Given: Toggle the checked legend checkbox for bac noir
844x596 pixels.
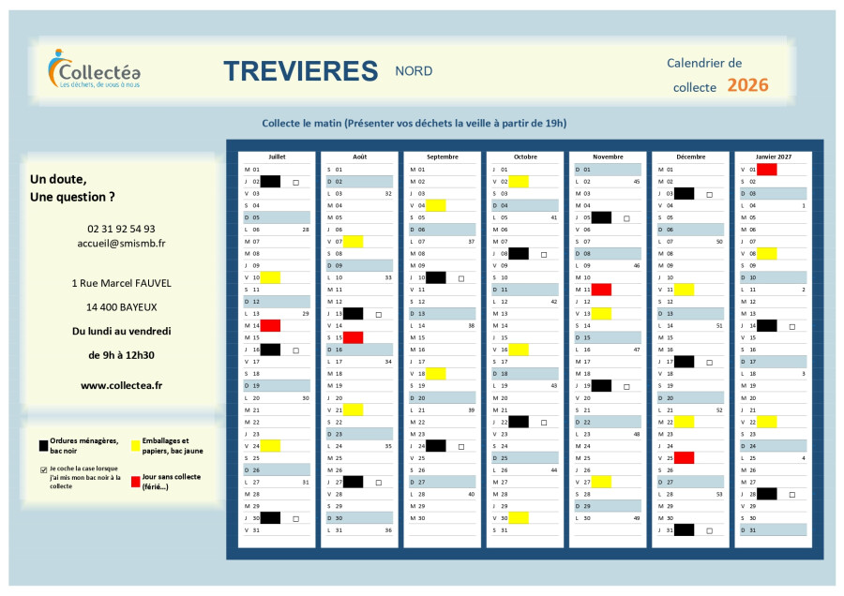Looking at the screenshot, I should [x=43, y=470].
